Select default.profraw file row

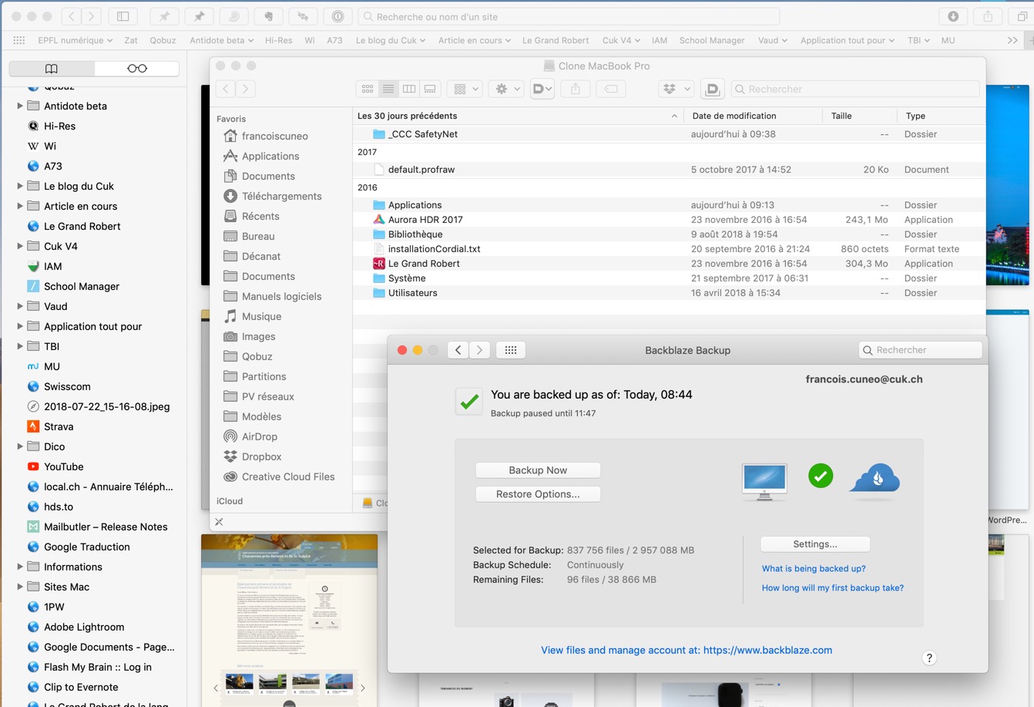coord(669,170)
